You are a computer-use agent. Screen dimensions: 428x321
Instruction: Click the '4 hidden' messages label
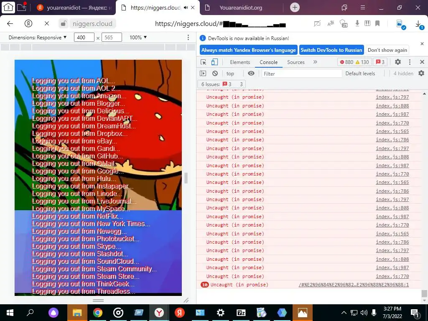[x=403, y=74]
